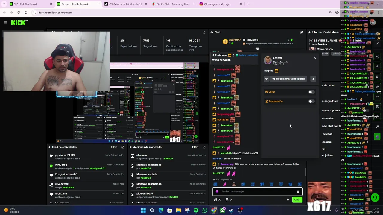Image resolution: width=383 pixels, height=215 pixels.
Task: Click the mute icon on Loszstt card
Action: click(313, 79)
